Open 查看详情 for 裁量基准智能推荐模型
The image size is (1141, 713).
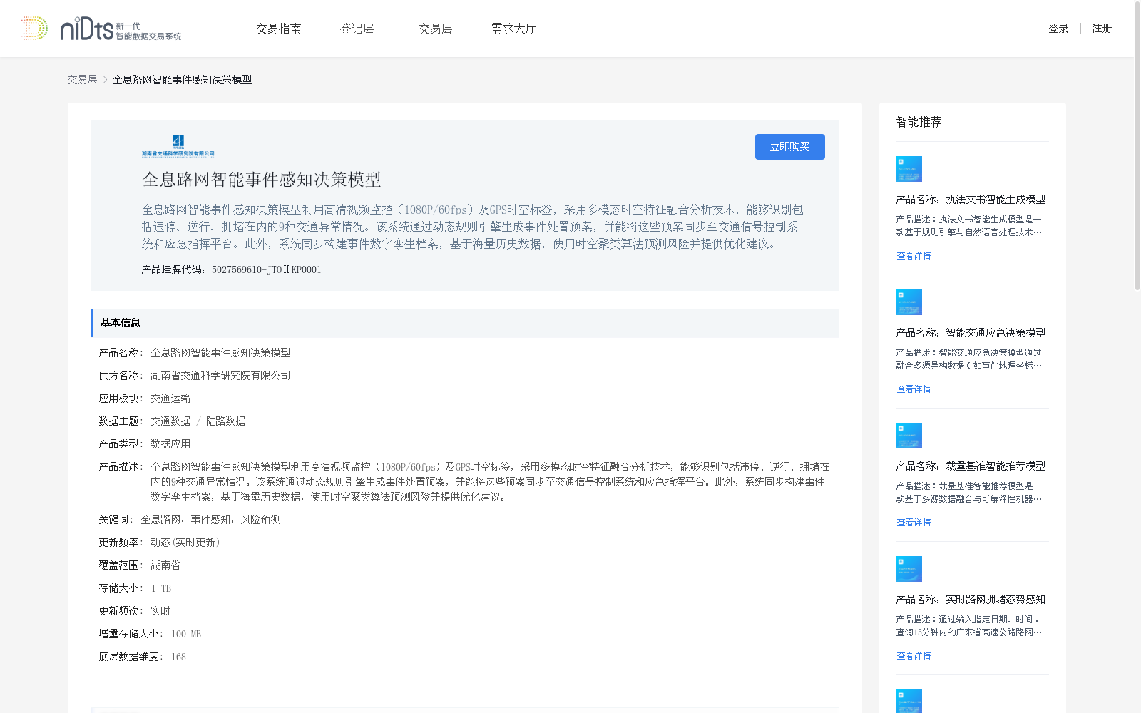(914, 523)
